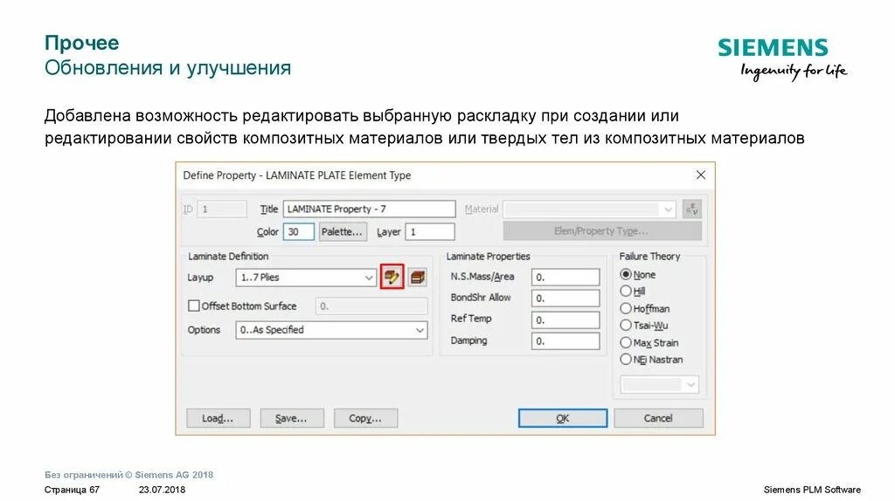The width and height of the screenshot is (895, 501).
Task: Click the BondShr Allow input field
Action: (565, 299)
